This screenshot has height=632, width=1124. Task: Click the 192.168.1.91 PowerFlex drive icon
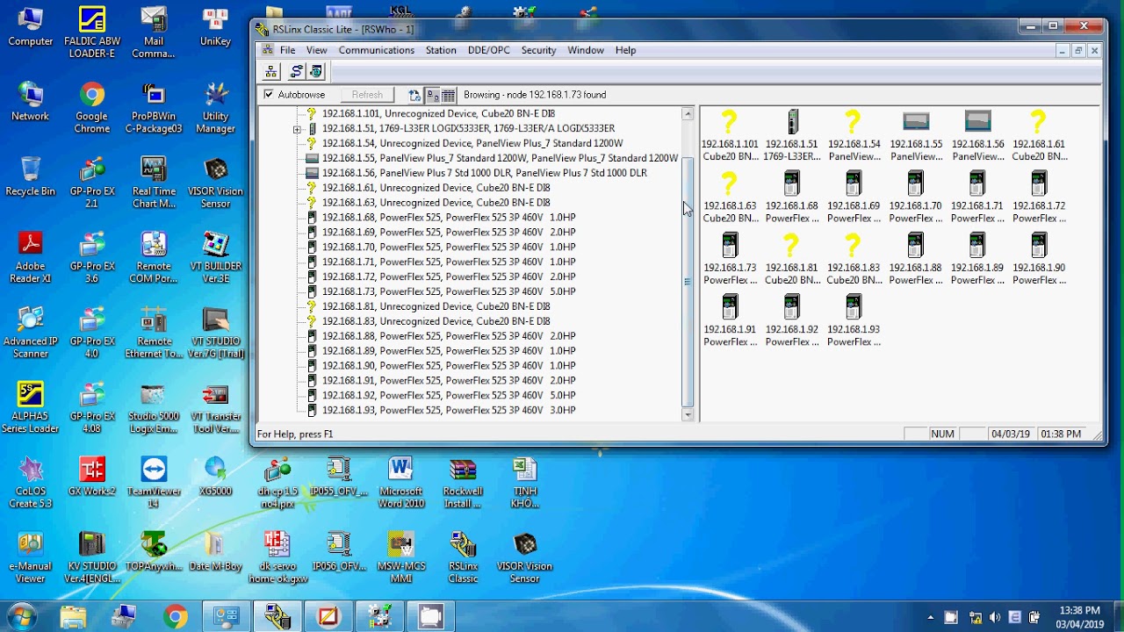(x=730, y=307)
